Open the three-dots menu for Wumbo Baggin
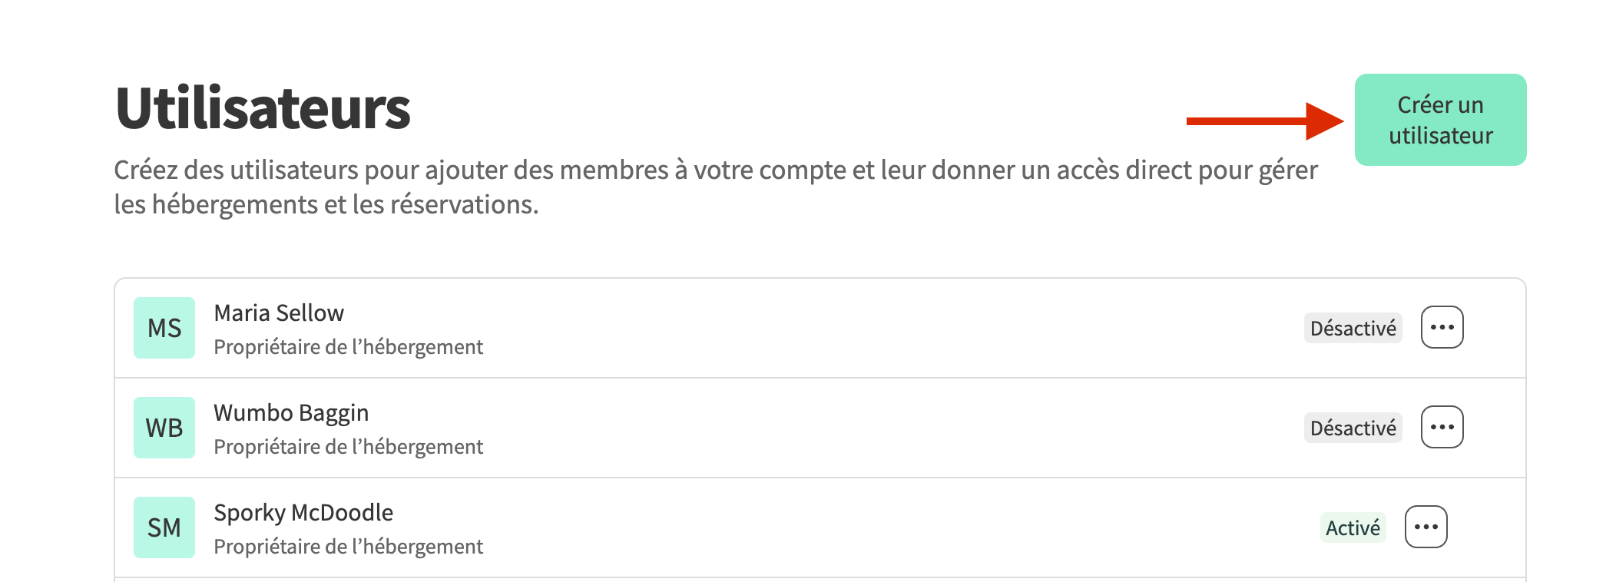This screenshot has width=1616, height=582. pyautogui.click(x=1442, y=428)
